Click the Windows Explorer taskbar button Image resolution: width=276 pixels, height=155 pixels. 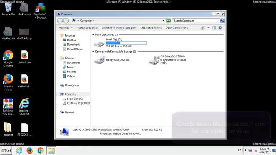click(51, 151)
